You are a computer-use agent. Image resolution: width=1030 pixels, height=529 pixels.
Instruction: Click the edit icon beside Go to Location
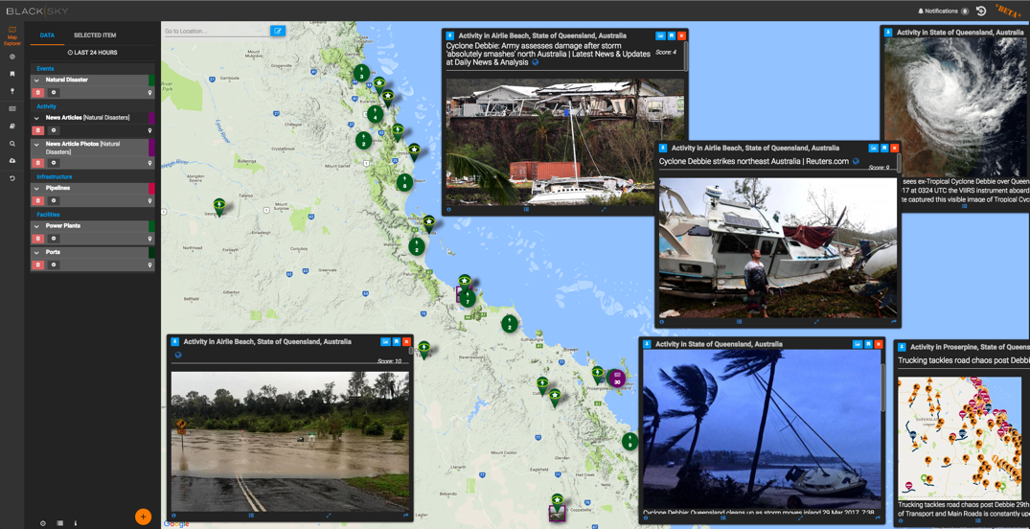[x=278, y=31]
